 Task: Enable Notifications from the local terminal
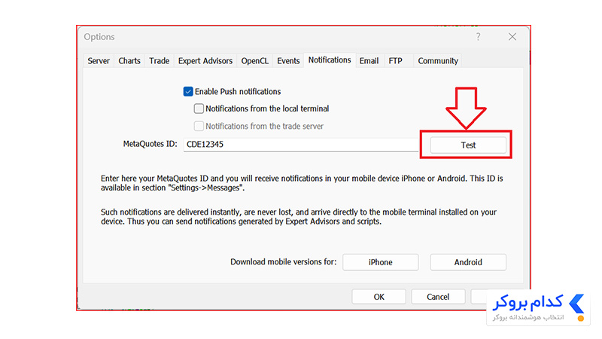coord(199,108)
